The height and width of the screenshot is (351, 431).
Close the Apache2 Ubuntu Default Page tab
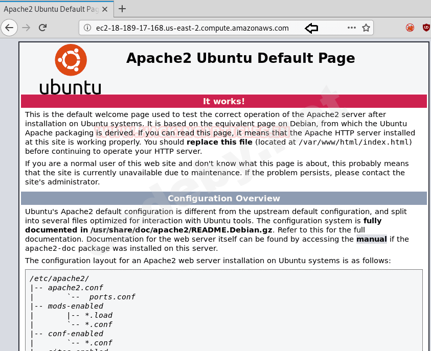[105, 9]
